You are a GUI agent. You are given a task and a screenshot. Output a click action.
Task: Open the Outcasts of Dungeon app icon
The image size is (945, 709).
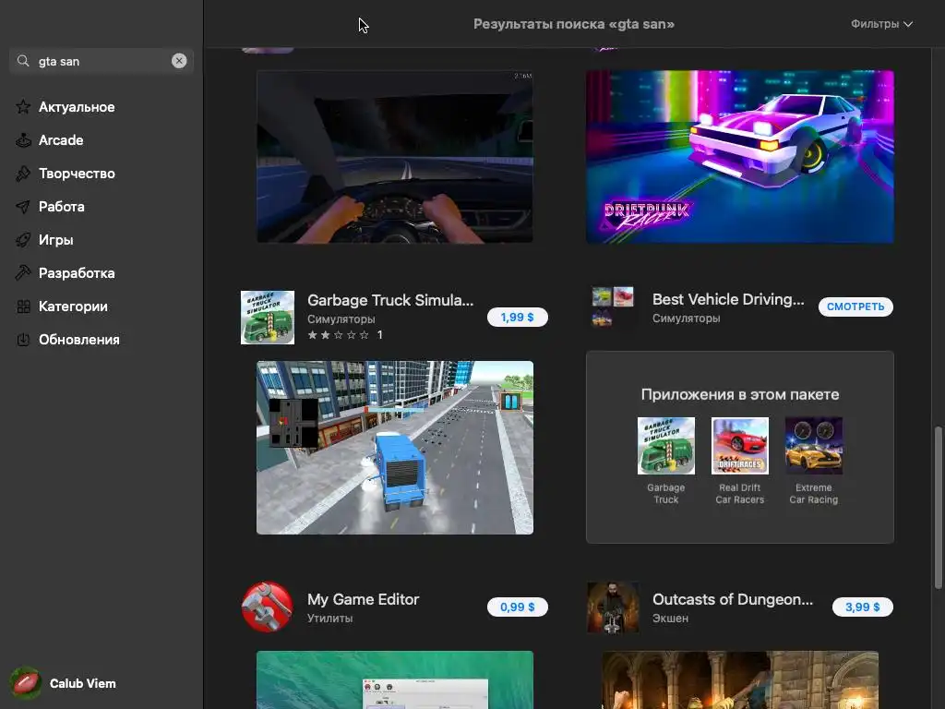pyautogui.click(x=613, y=607)
